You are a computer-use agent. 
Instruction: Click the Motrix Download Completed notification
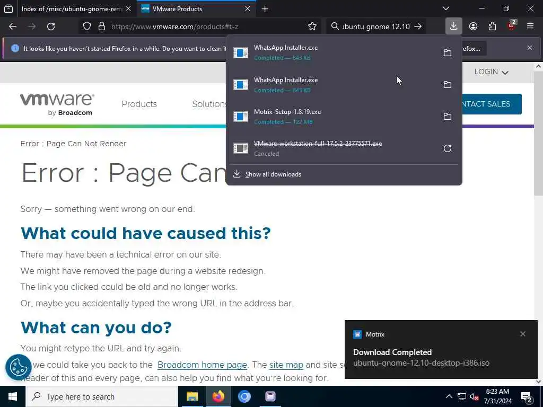441,349
